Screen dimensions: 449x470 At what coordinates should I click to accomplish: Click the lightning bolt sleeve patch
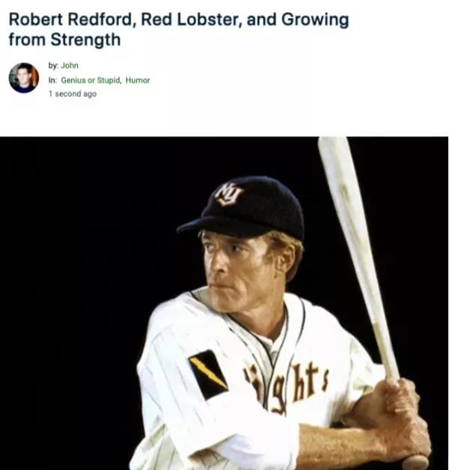click(207, 372)
